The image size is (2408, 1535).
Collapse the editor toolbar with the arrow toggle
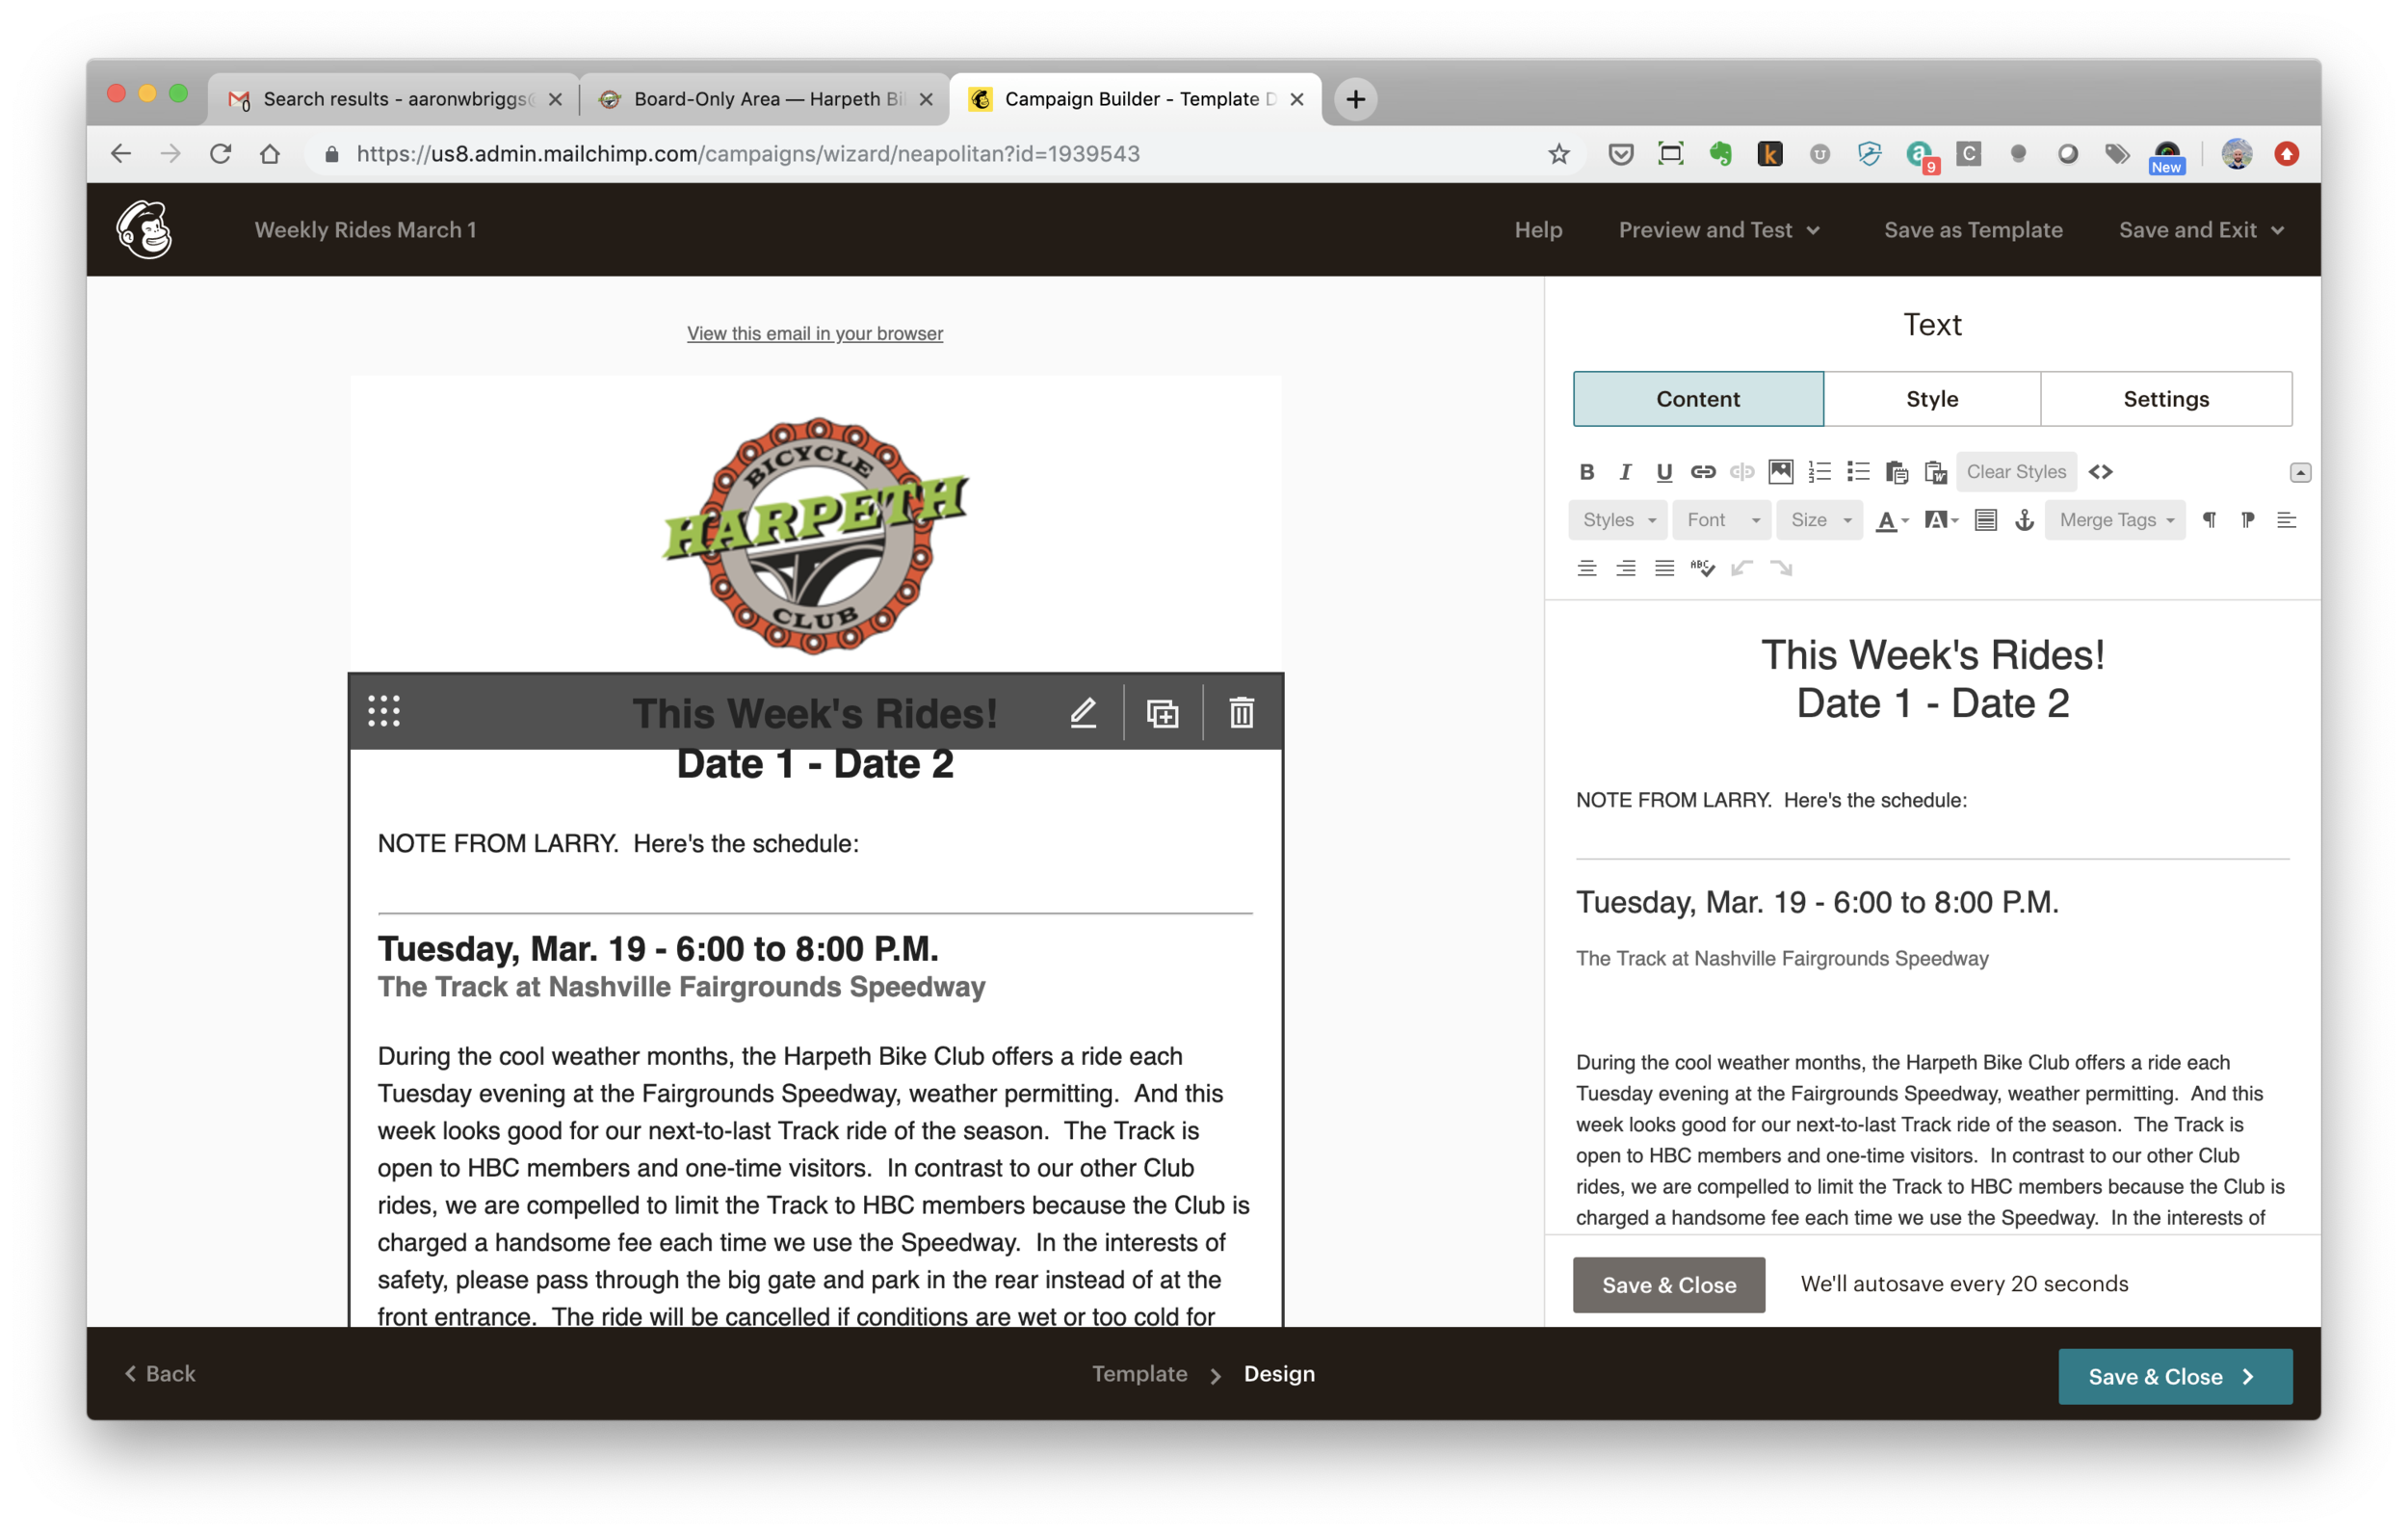2300,472
